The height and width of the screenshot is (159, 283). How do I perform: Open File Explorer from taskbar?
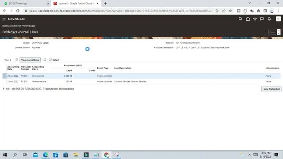[76, 155]
